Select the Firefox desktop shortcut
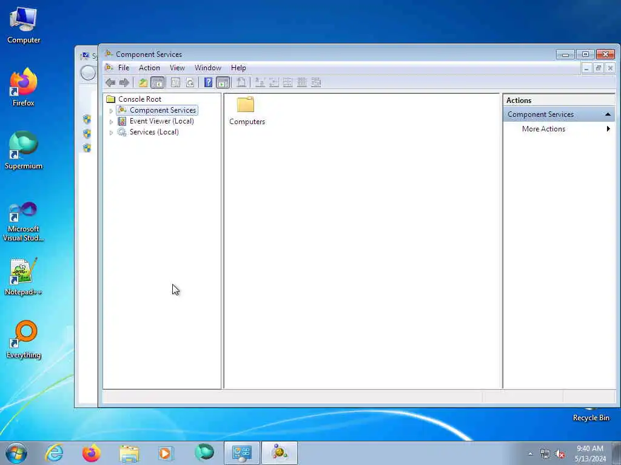This screenshot has height=465, width=621. 24,87
